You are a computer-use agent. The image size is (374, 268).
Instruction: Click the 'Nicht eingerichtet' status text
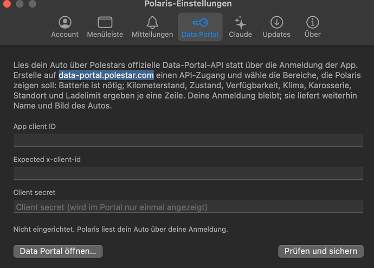tap(121, 229)
